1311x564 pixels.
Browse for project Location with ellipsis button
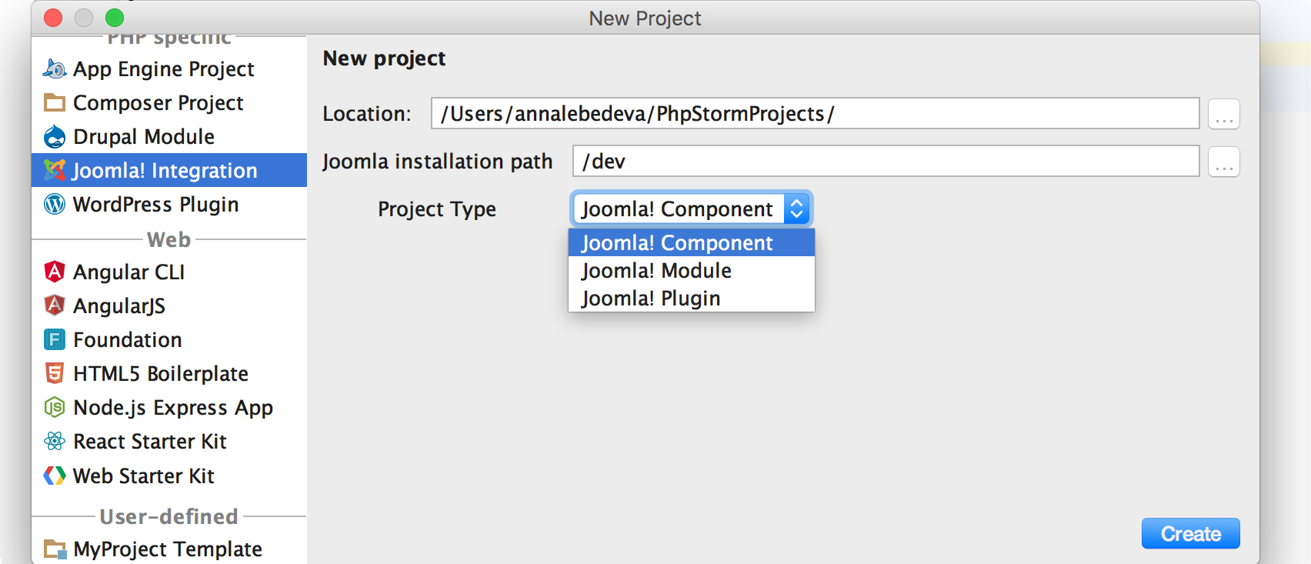click(1223, 114)
